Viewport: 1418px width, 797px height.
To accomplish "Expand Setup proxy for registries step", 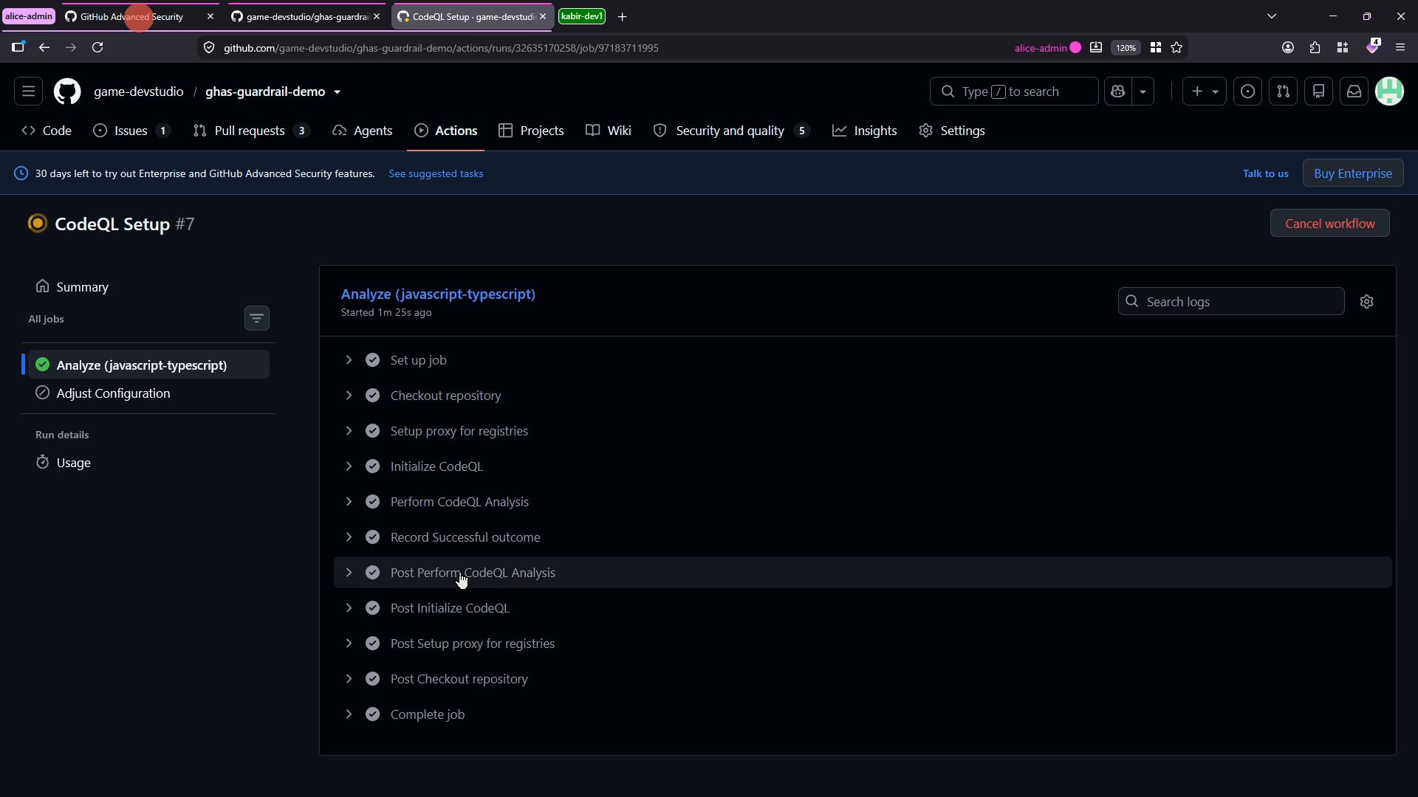I will coord(863,431).
